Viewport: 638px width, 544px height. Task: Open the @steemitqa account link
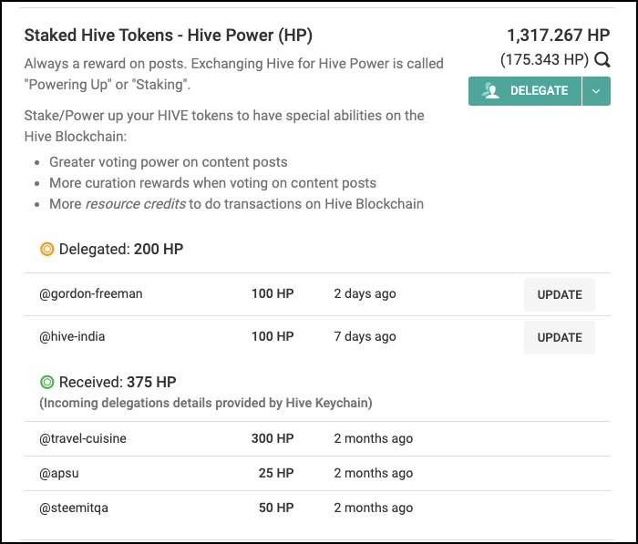(x=74, y=508)
